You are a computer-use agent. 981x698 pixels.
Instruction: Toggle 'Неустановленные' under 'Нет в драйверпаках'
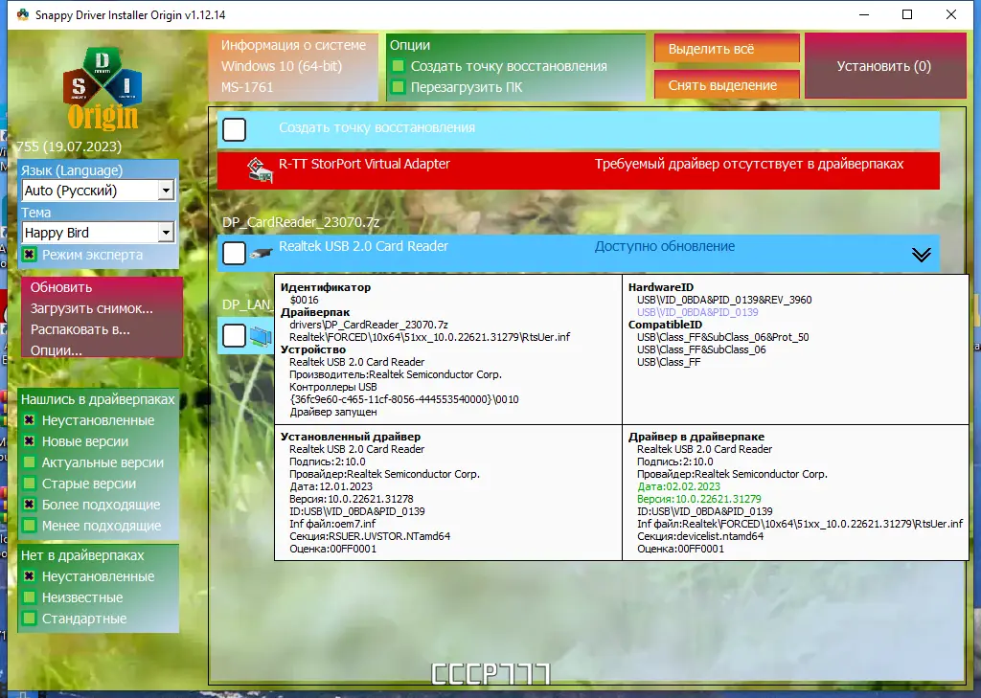point(29,576)
